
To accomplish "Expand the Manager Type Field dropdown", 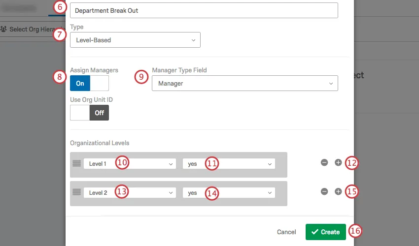I will tap(245, 84).
